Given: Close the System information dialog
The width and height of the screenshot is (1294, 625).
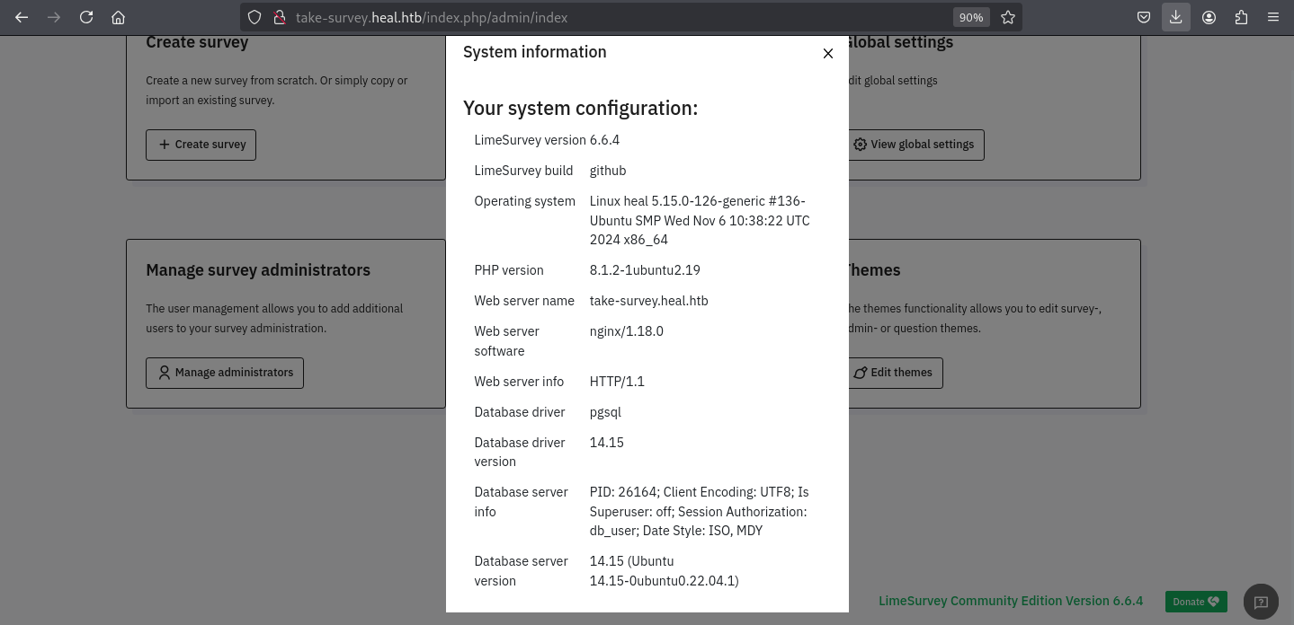Looking at the screenshot, I should coord(828,54).
